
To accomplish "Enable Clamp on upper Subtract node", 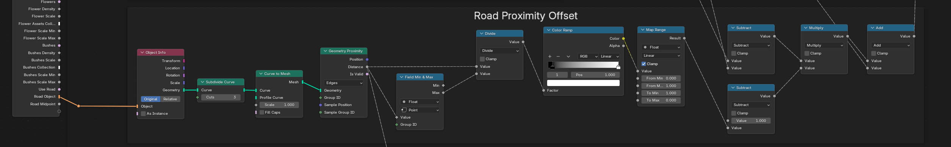I will pos(734,53).
